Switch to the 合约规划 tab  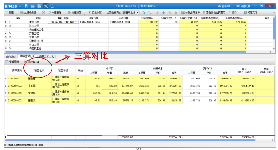11,57
